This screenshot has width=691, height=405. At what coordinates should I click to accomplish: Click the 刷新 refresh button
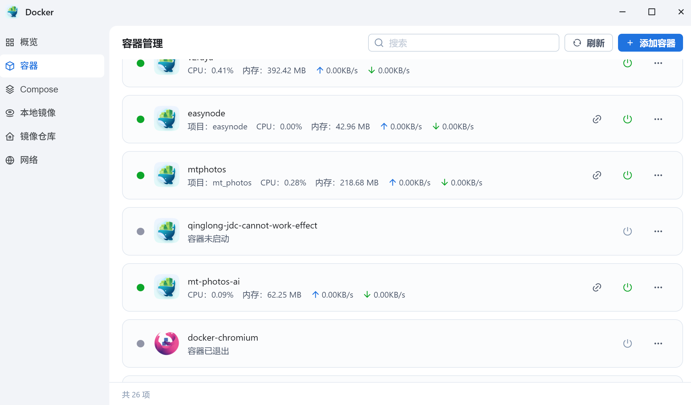pyautogui.click(x=588, y=43)
